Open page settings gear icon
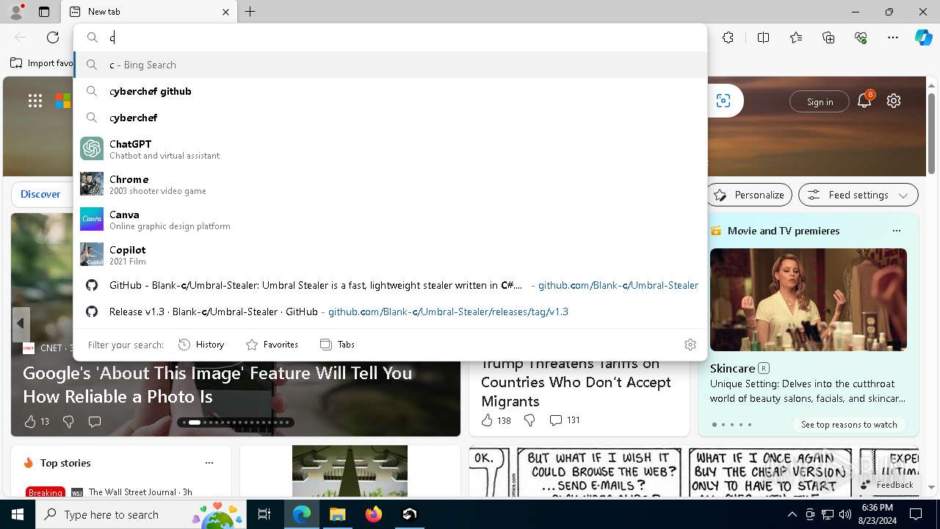 click(x=894, y=101)
